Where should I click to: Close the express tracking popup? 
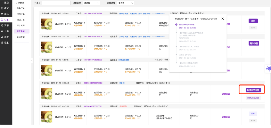click(x=223, y=19)
